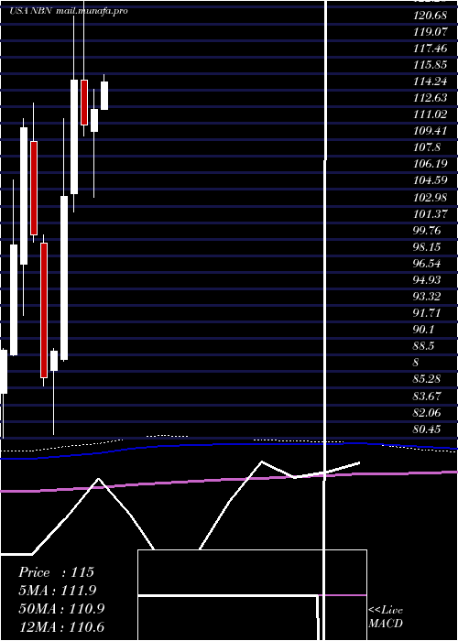This screenshot has height=641, width=458.
Task: Click the 96.54 price axis label
Action: tap(427, 264)
